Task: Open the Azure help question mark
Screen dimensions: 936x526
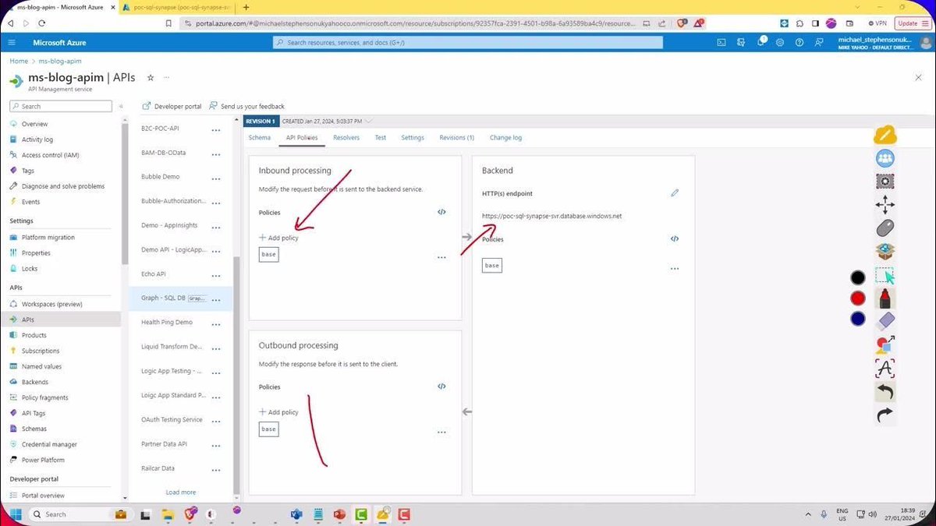Action: click(x=799, y=42)
